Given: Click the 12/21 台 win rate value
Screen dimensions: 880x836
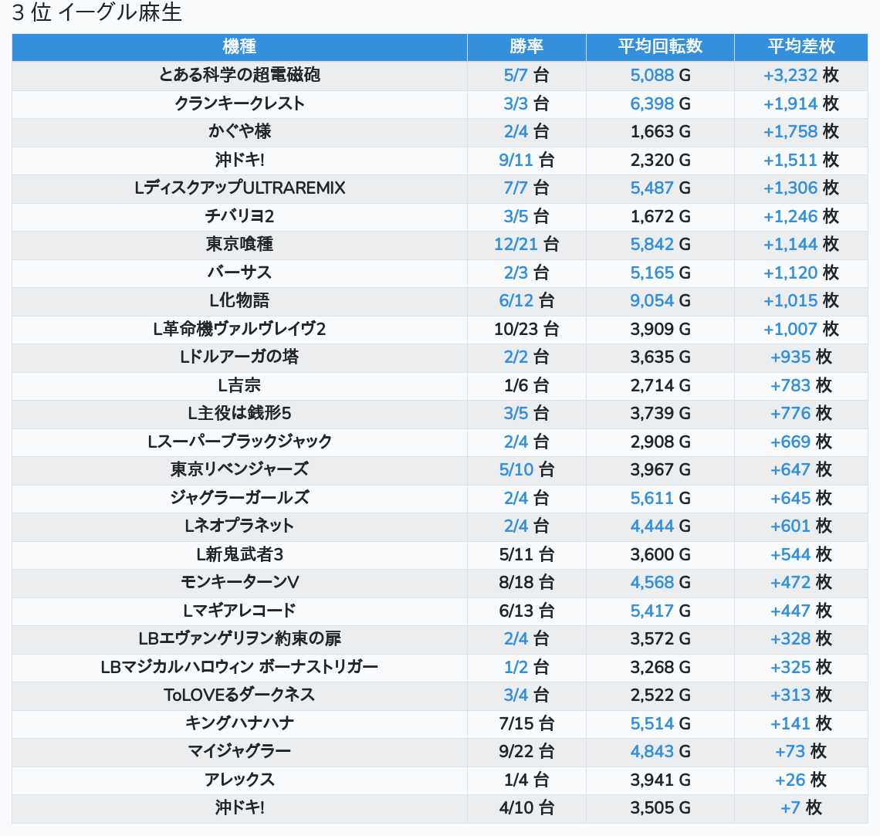Looking at the screenshot, I should pos(526,244).
